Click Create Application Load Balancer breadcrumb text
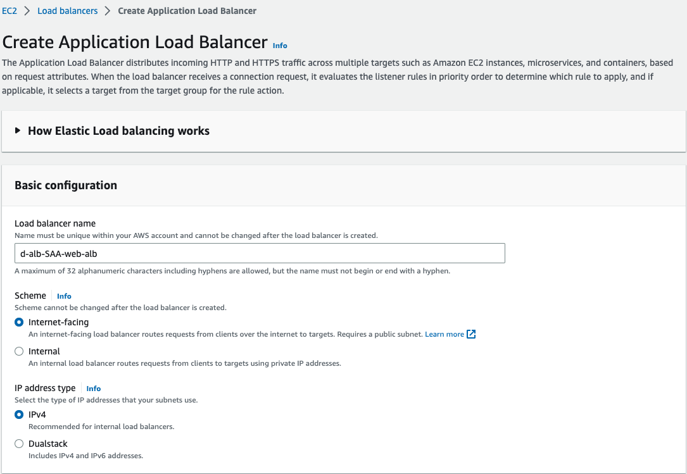 coord(187,11)
